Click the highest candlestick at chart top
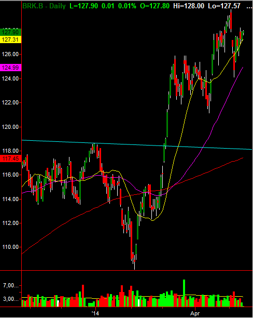This screenshot has width=253, height=318. tap(231, 21)
